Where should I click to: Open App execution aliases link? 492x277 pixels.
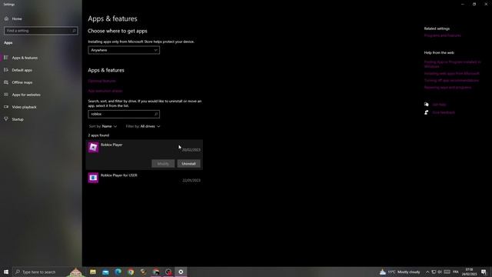105,91
